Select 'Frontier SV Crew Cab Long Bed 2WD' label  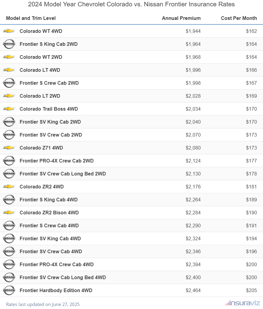(63, 174)
